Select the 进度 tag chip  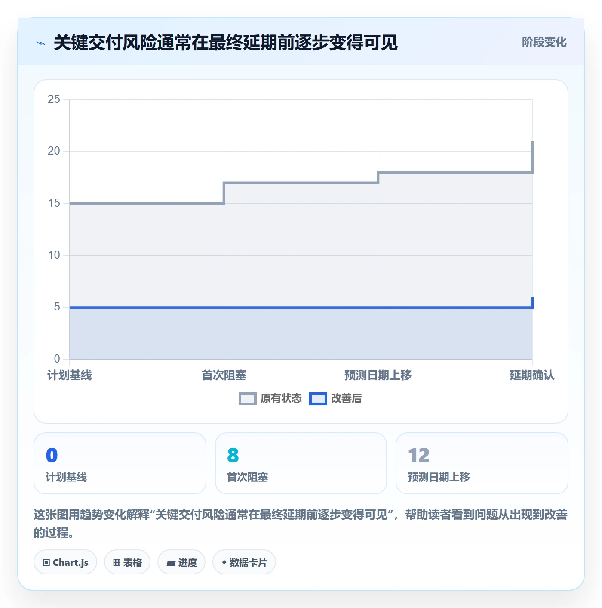tap(181, 562)
